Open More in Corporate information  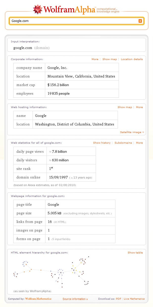95,59
